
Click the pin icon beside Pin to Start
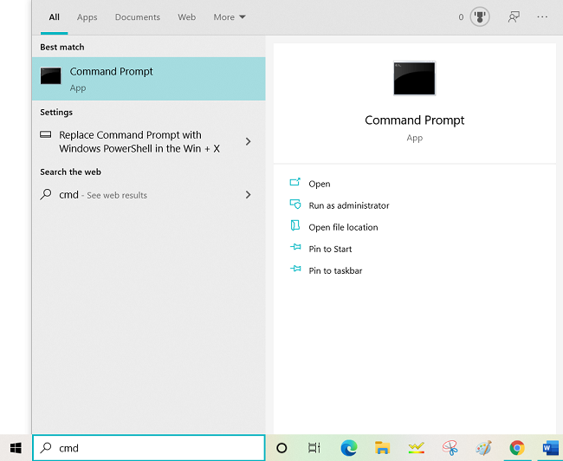click(295, 247)
